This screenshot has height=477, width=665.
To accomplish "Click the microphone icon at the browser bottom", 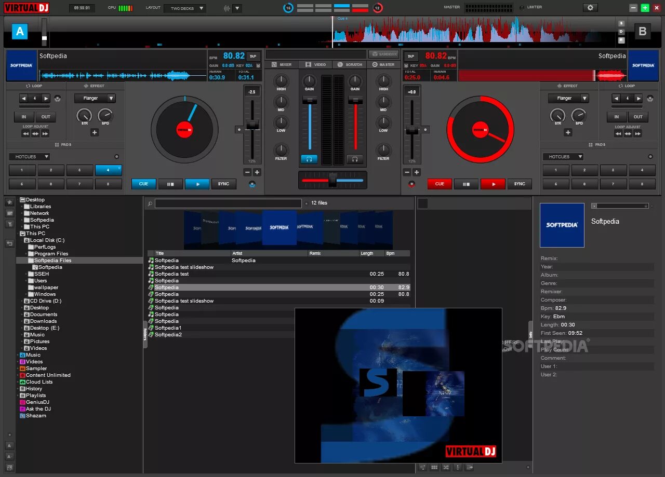I will pos(458,467).
